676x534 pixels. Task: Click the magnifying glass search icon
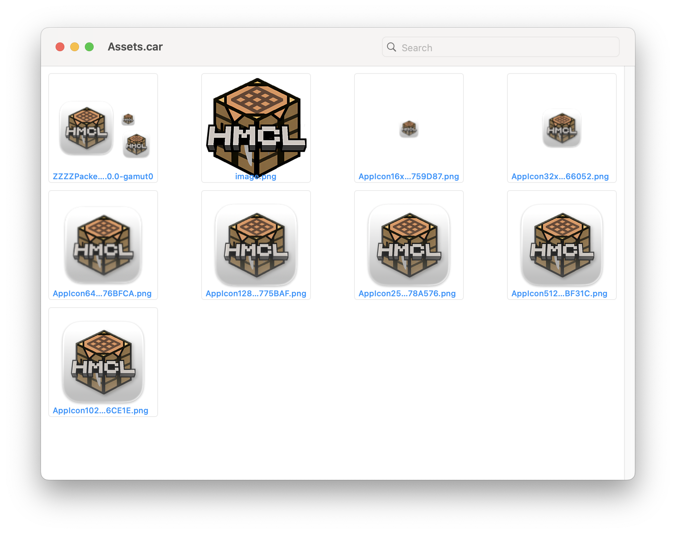(391, 47)
